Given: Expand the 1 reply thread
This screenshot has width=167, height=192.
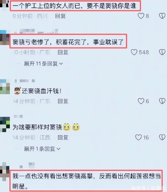Looking at the screenshot, I should tap(42, 149).
